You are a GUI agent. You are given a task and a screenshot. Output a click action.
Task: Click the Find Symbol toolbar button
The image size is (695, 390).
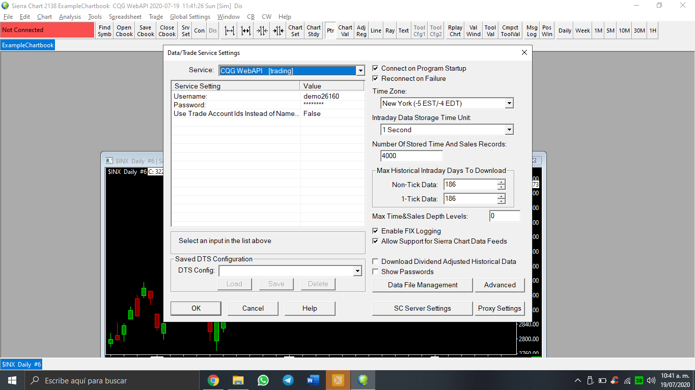pos(104,31)
